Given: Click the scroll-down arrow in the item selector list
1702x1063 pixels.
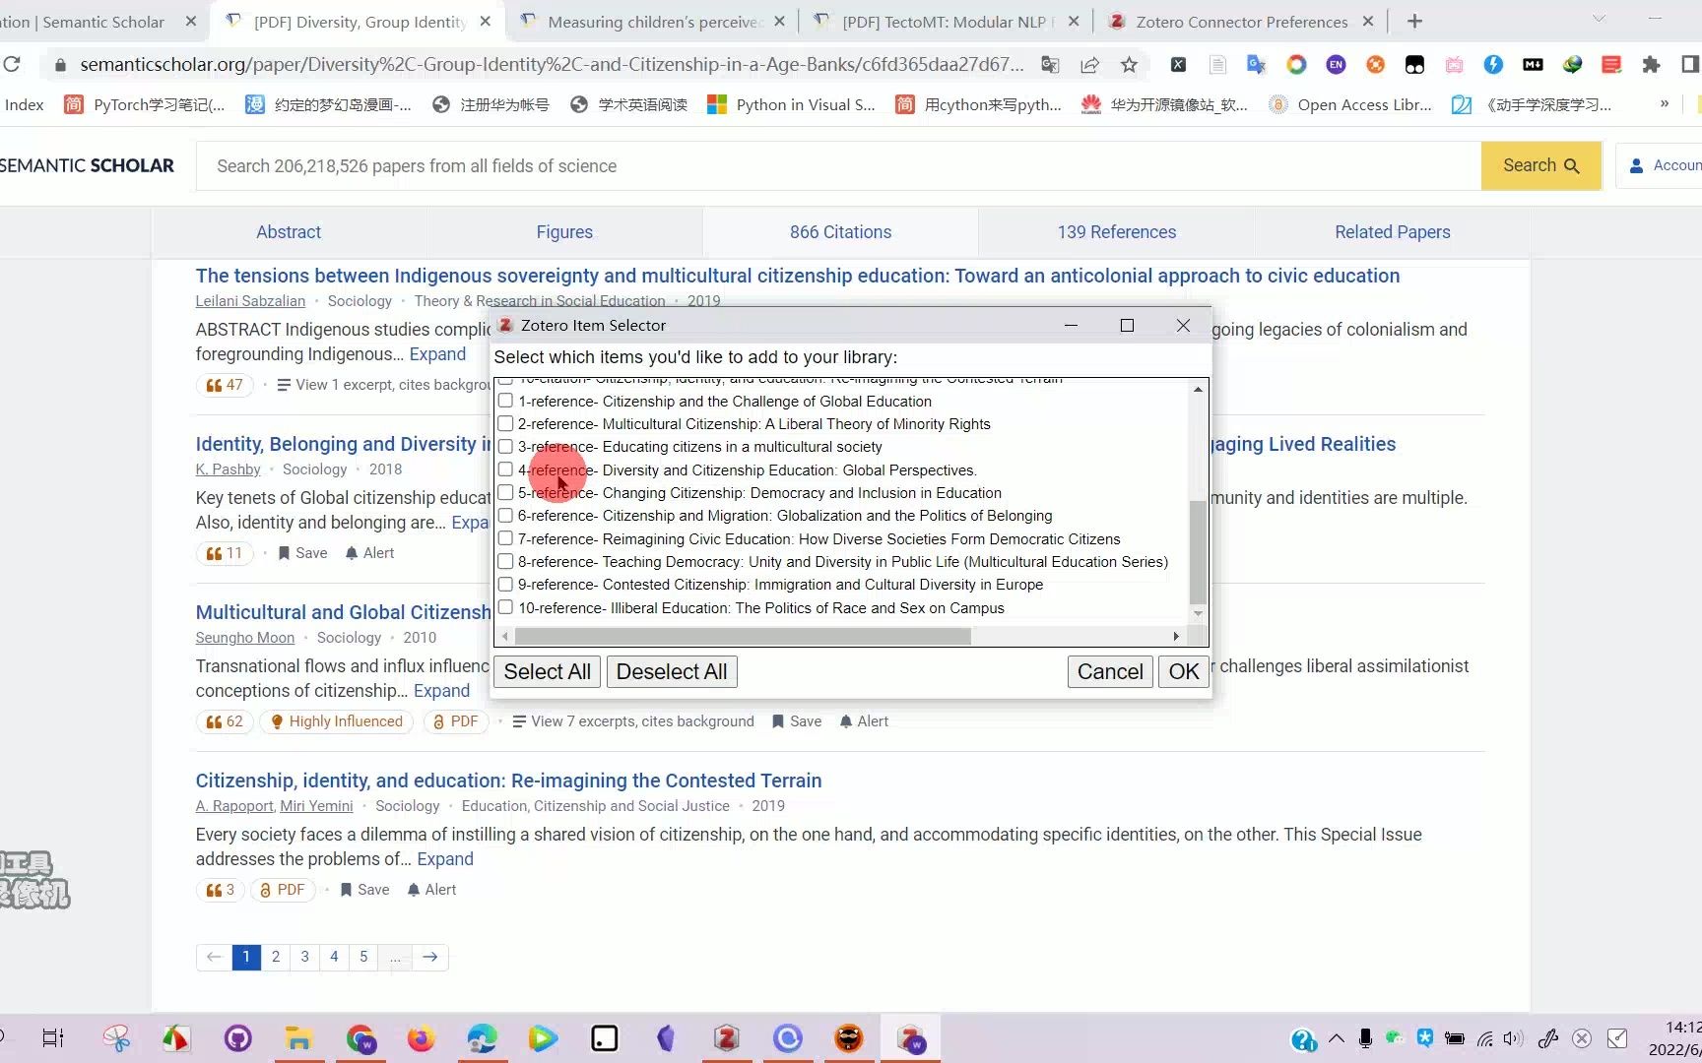Looking at the screenshot, I should 1198,613.
